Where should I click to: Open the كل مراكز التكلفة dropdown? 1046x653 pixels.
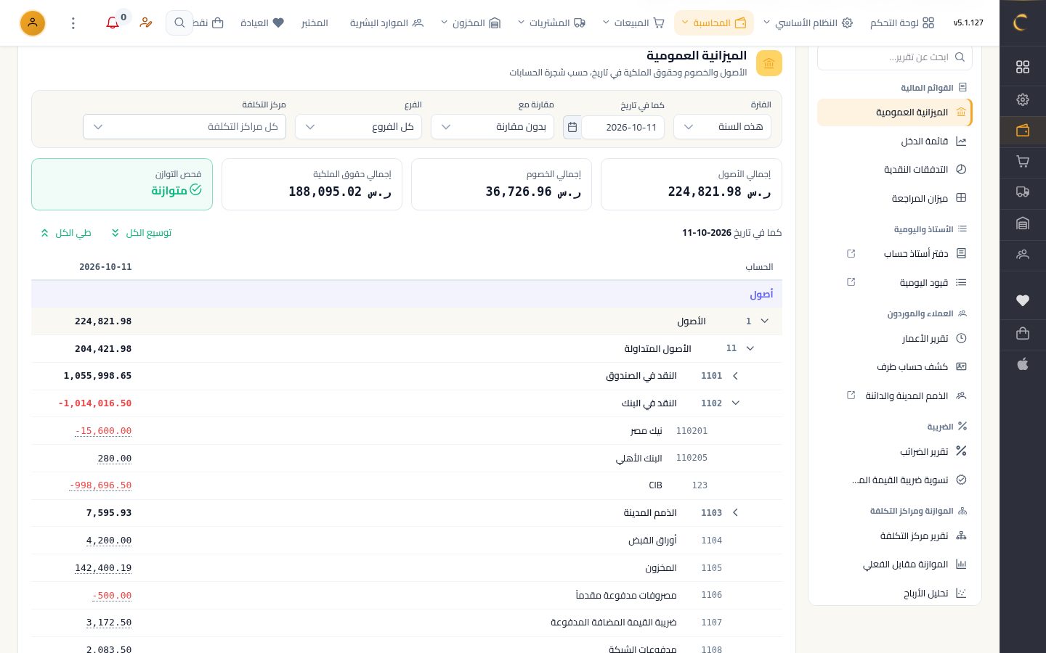(x=185, y=127)
